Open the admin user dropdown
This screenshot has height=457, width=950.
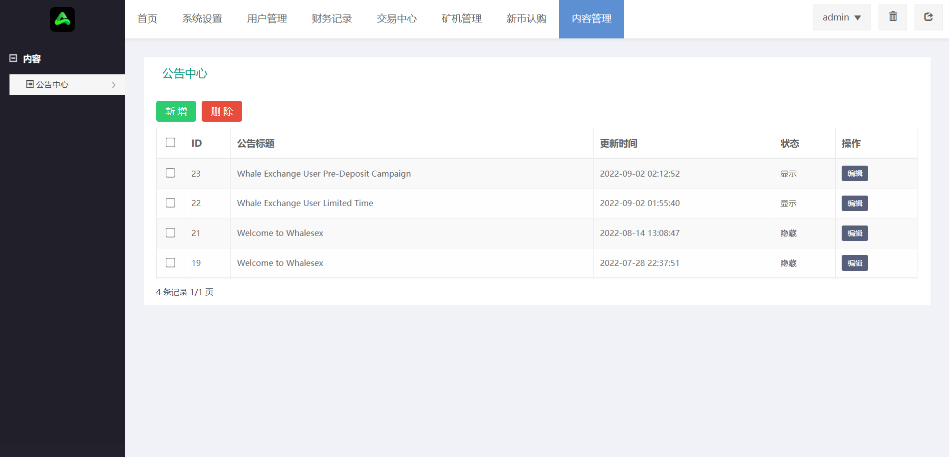click(841, 17)
